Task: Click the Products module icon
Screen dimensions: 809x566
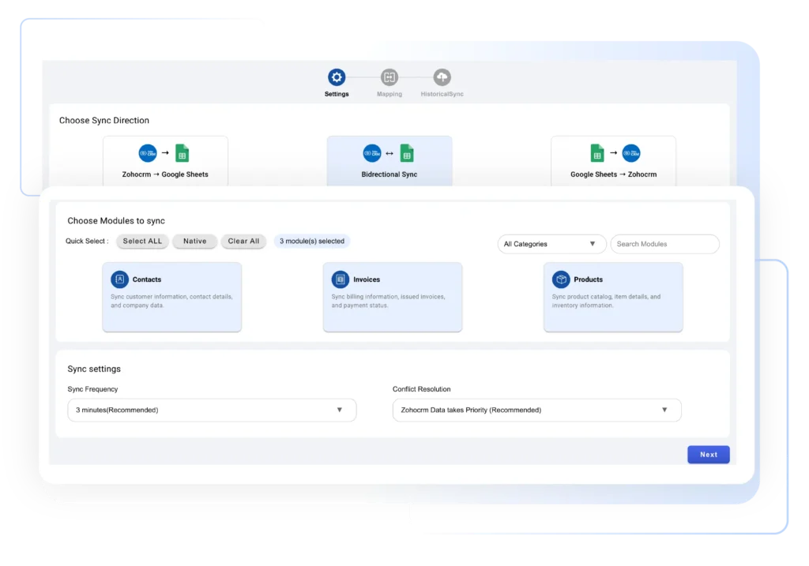Action: click(561, 279)
